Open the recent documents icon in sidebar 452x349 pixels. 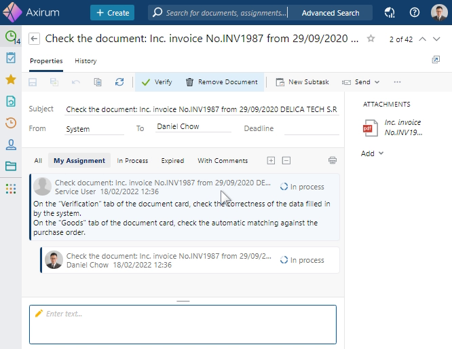pos(11,101)
